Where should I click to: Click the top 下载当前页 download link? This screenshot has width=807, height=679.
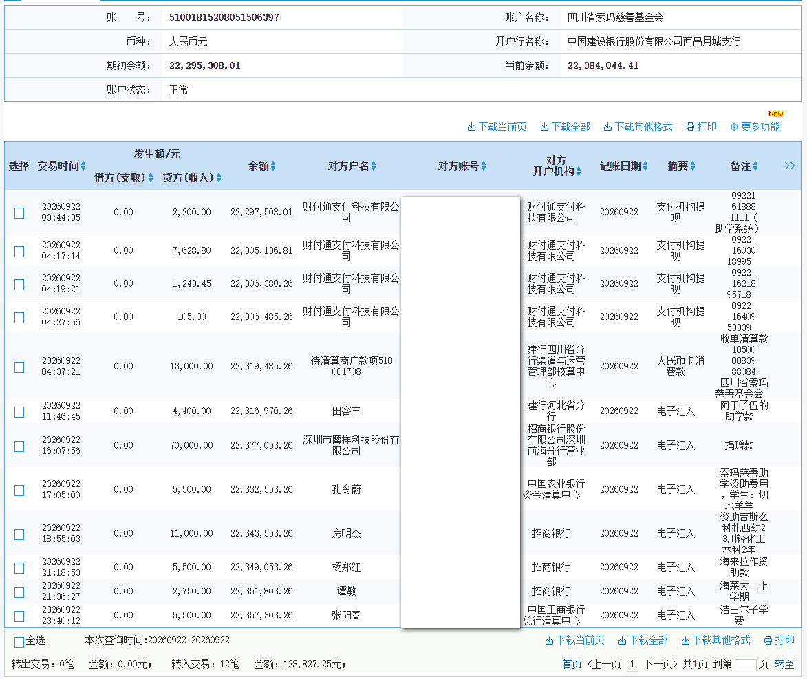[x=497, y=127]
